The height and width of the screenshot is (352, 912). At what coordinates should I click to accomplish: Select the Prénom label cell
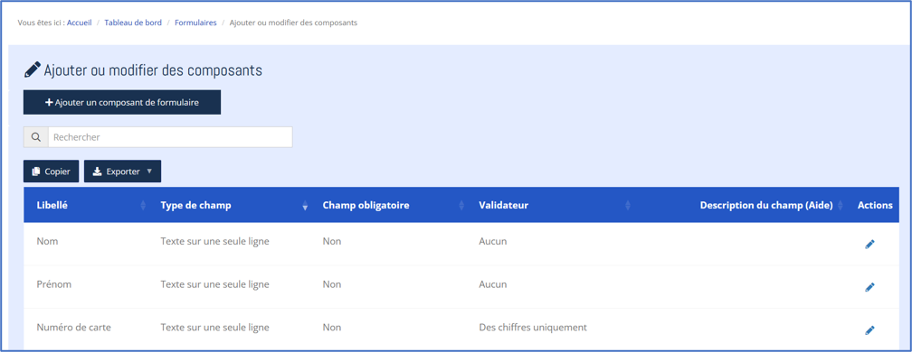pyautogui.click(x=53, y=284)
